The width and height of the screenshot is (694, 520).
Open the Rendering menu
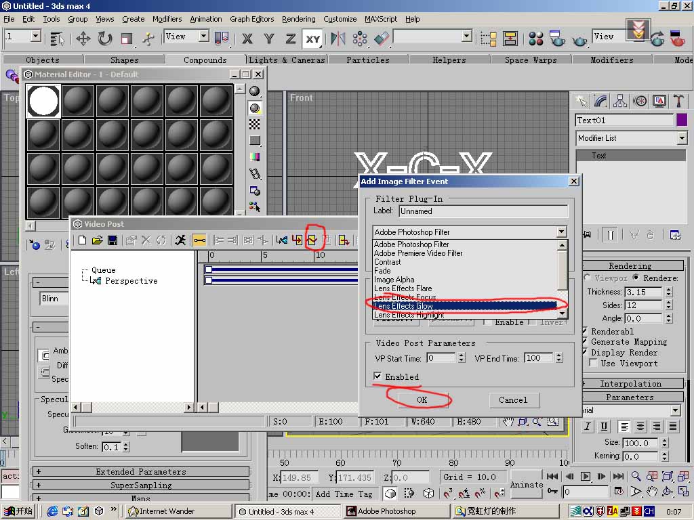[x=298, y=19]
